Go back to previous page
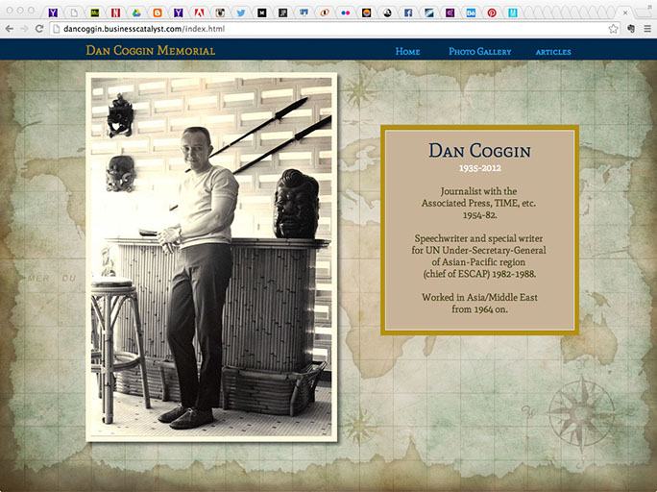 (10, 29)
